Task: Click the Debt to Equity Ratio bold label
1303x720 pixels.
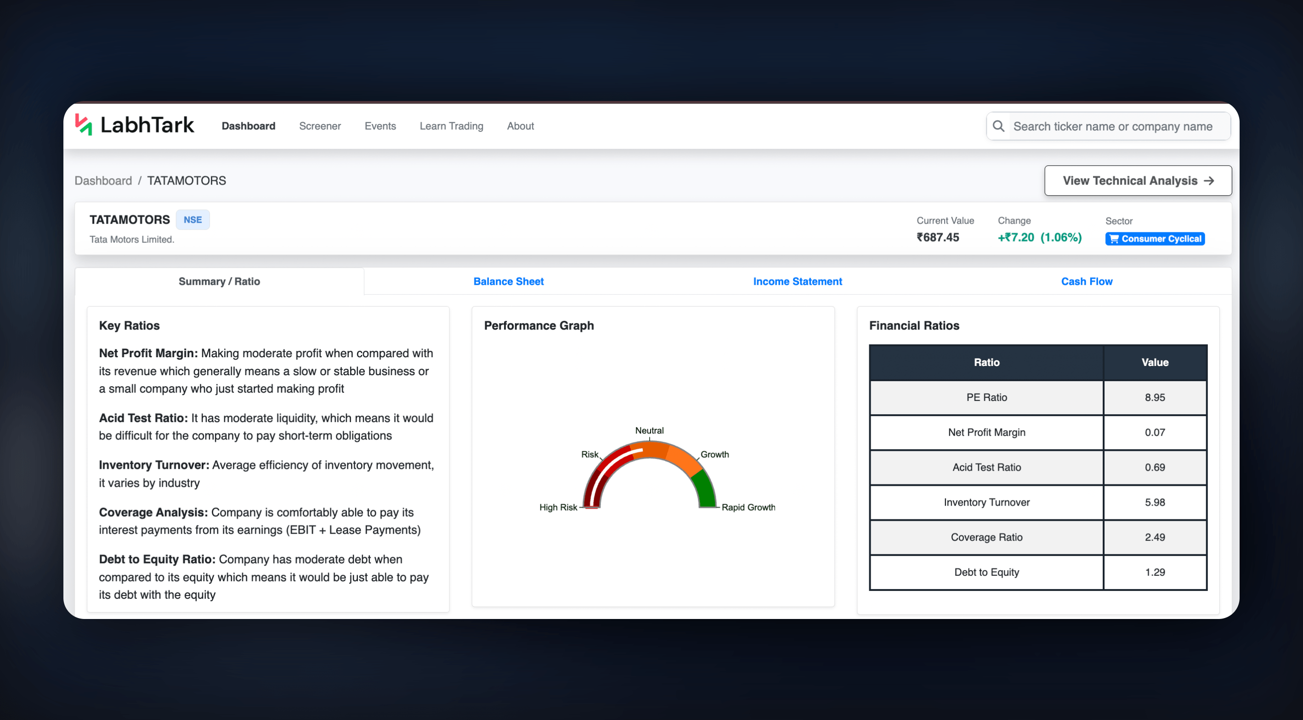Action: (157, 559)
